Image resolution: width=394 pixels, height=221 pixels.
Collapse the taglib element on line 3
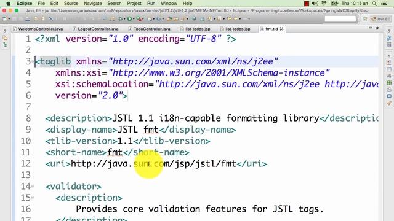pos(33,61)
